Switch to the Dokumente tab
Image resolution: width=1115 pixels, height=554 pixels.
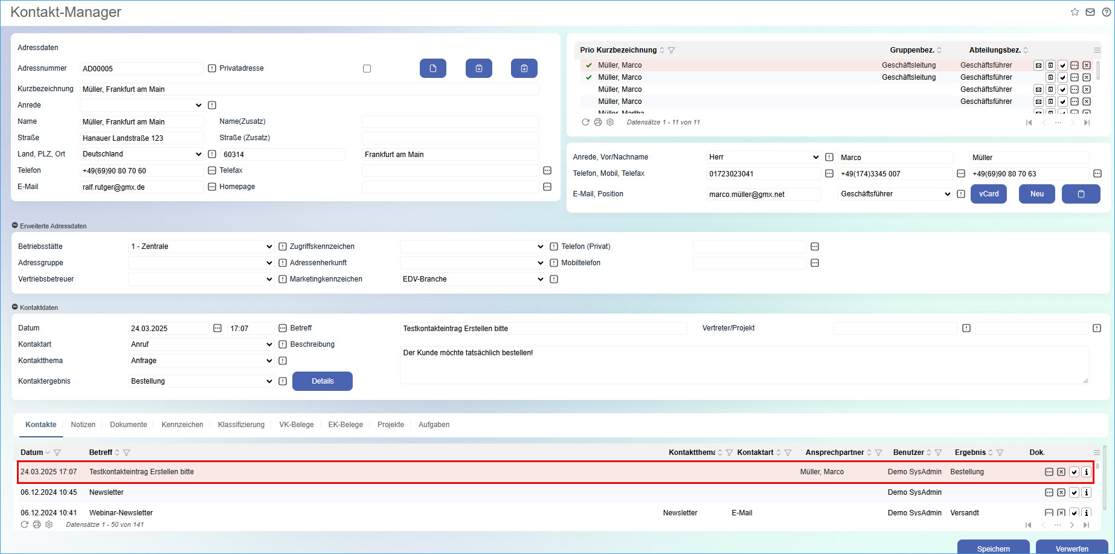coord(128,425)
